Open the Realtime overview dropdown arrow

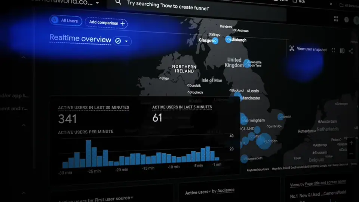pos(126,42)
